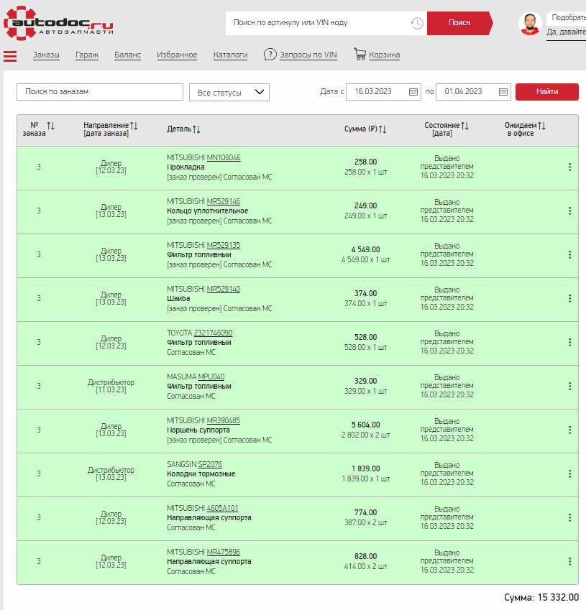Select the Колодки тормозные part name
This screenshot has height=610, width=586.
coord(201,473)
